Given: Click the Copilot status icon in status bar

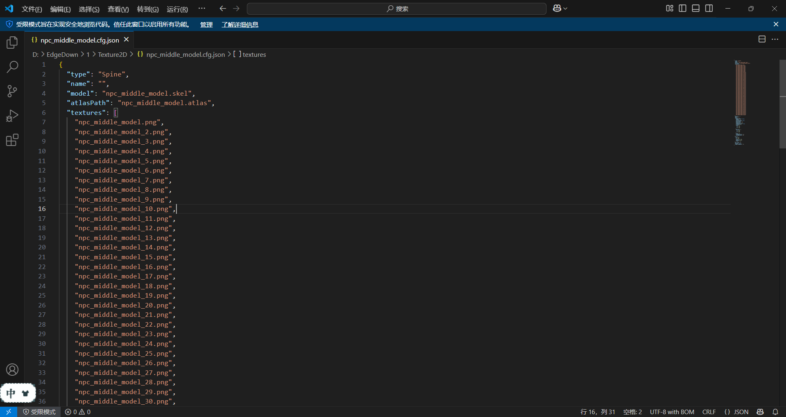Looking at the screenshot, I should pyautogui.click(x=760, y=412).
